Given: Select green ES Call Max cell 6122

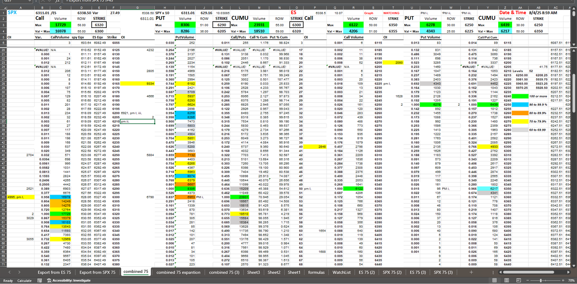Looking at the screenshot, I should 353,24.
